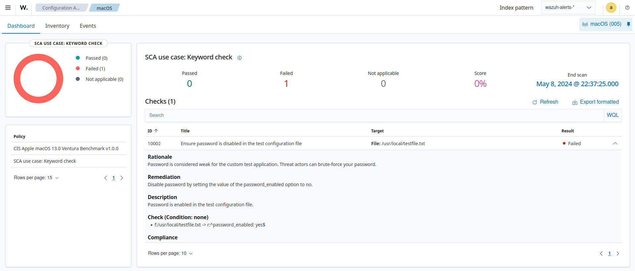The height and width of the screenshot is (271, 635).
Task: Click the Wazuh logo home icon
Action: (x=24, y=8)
